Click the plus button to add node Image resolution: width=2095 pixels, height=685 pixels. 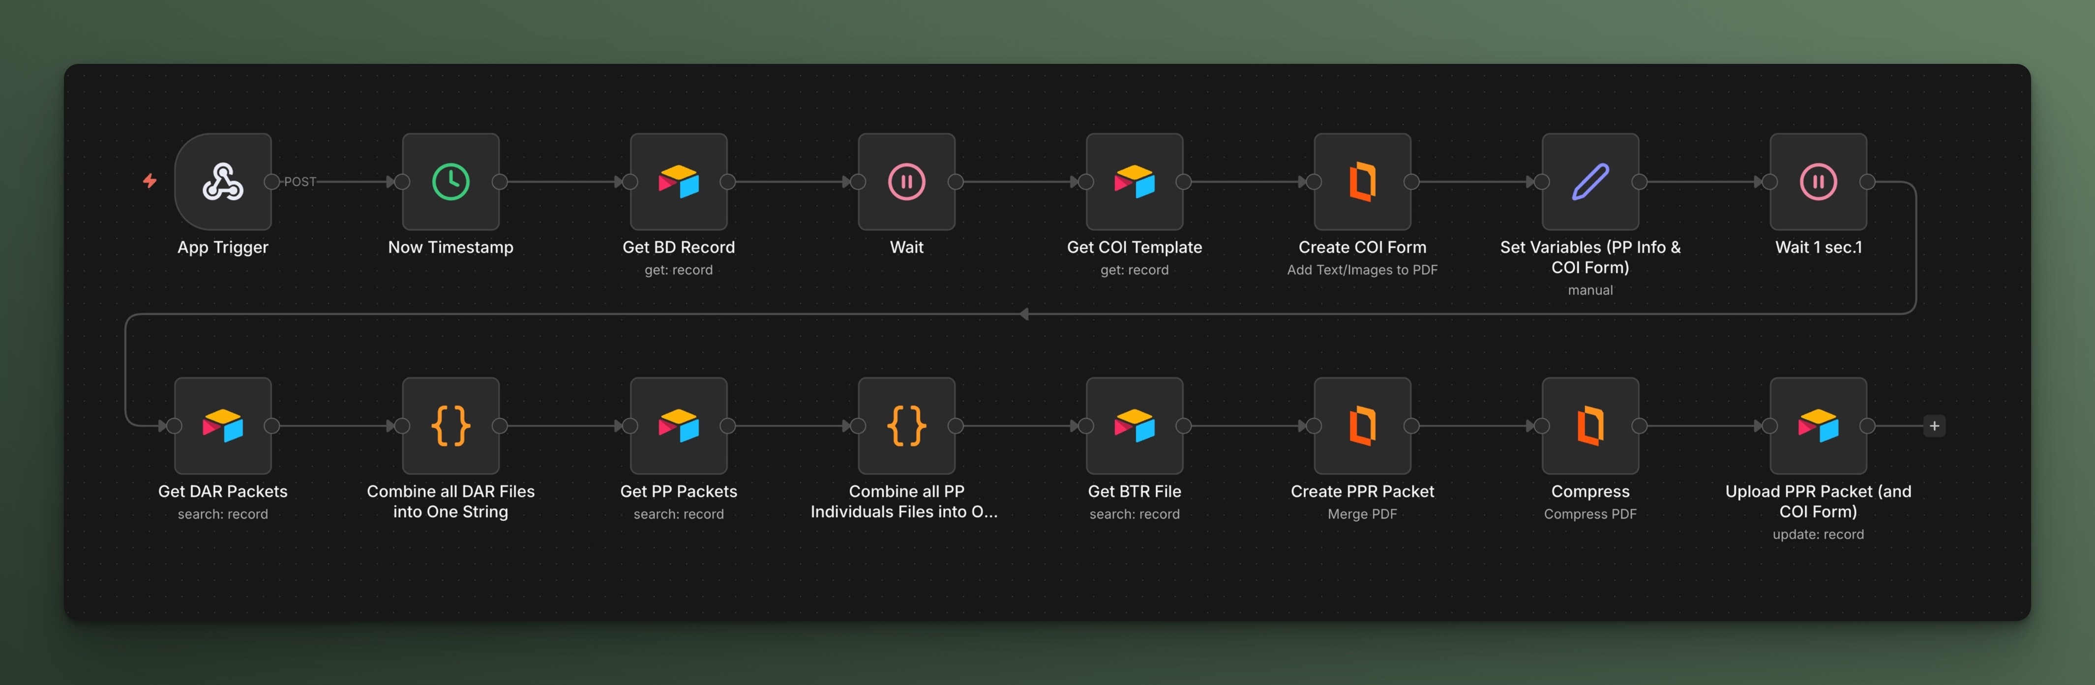pos(1934,426)
